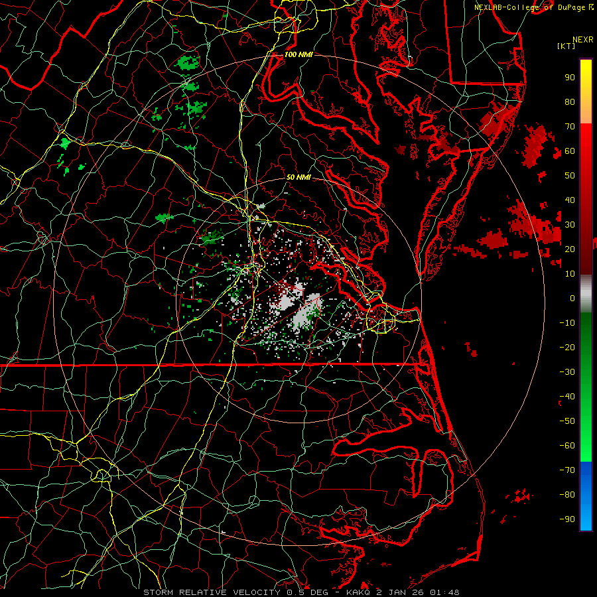Viewport: 597px width, 597px height.
Task: Click the -20 value on velocity scale
Action: coord(567,347)
